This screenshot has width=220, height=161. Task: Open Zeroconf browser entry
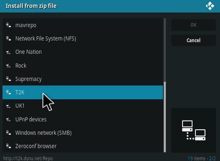83,146
